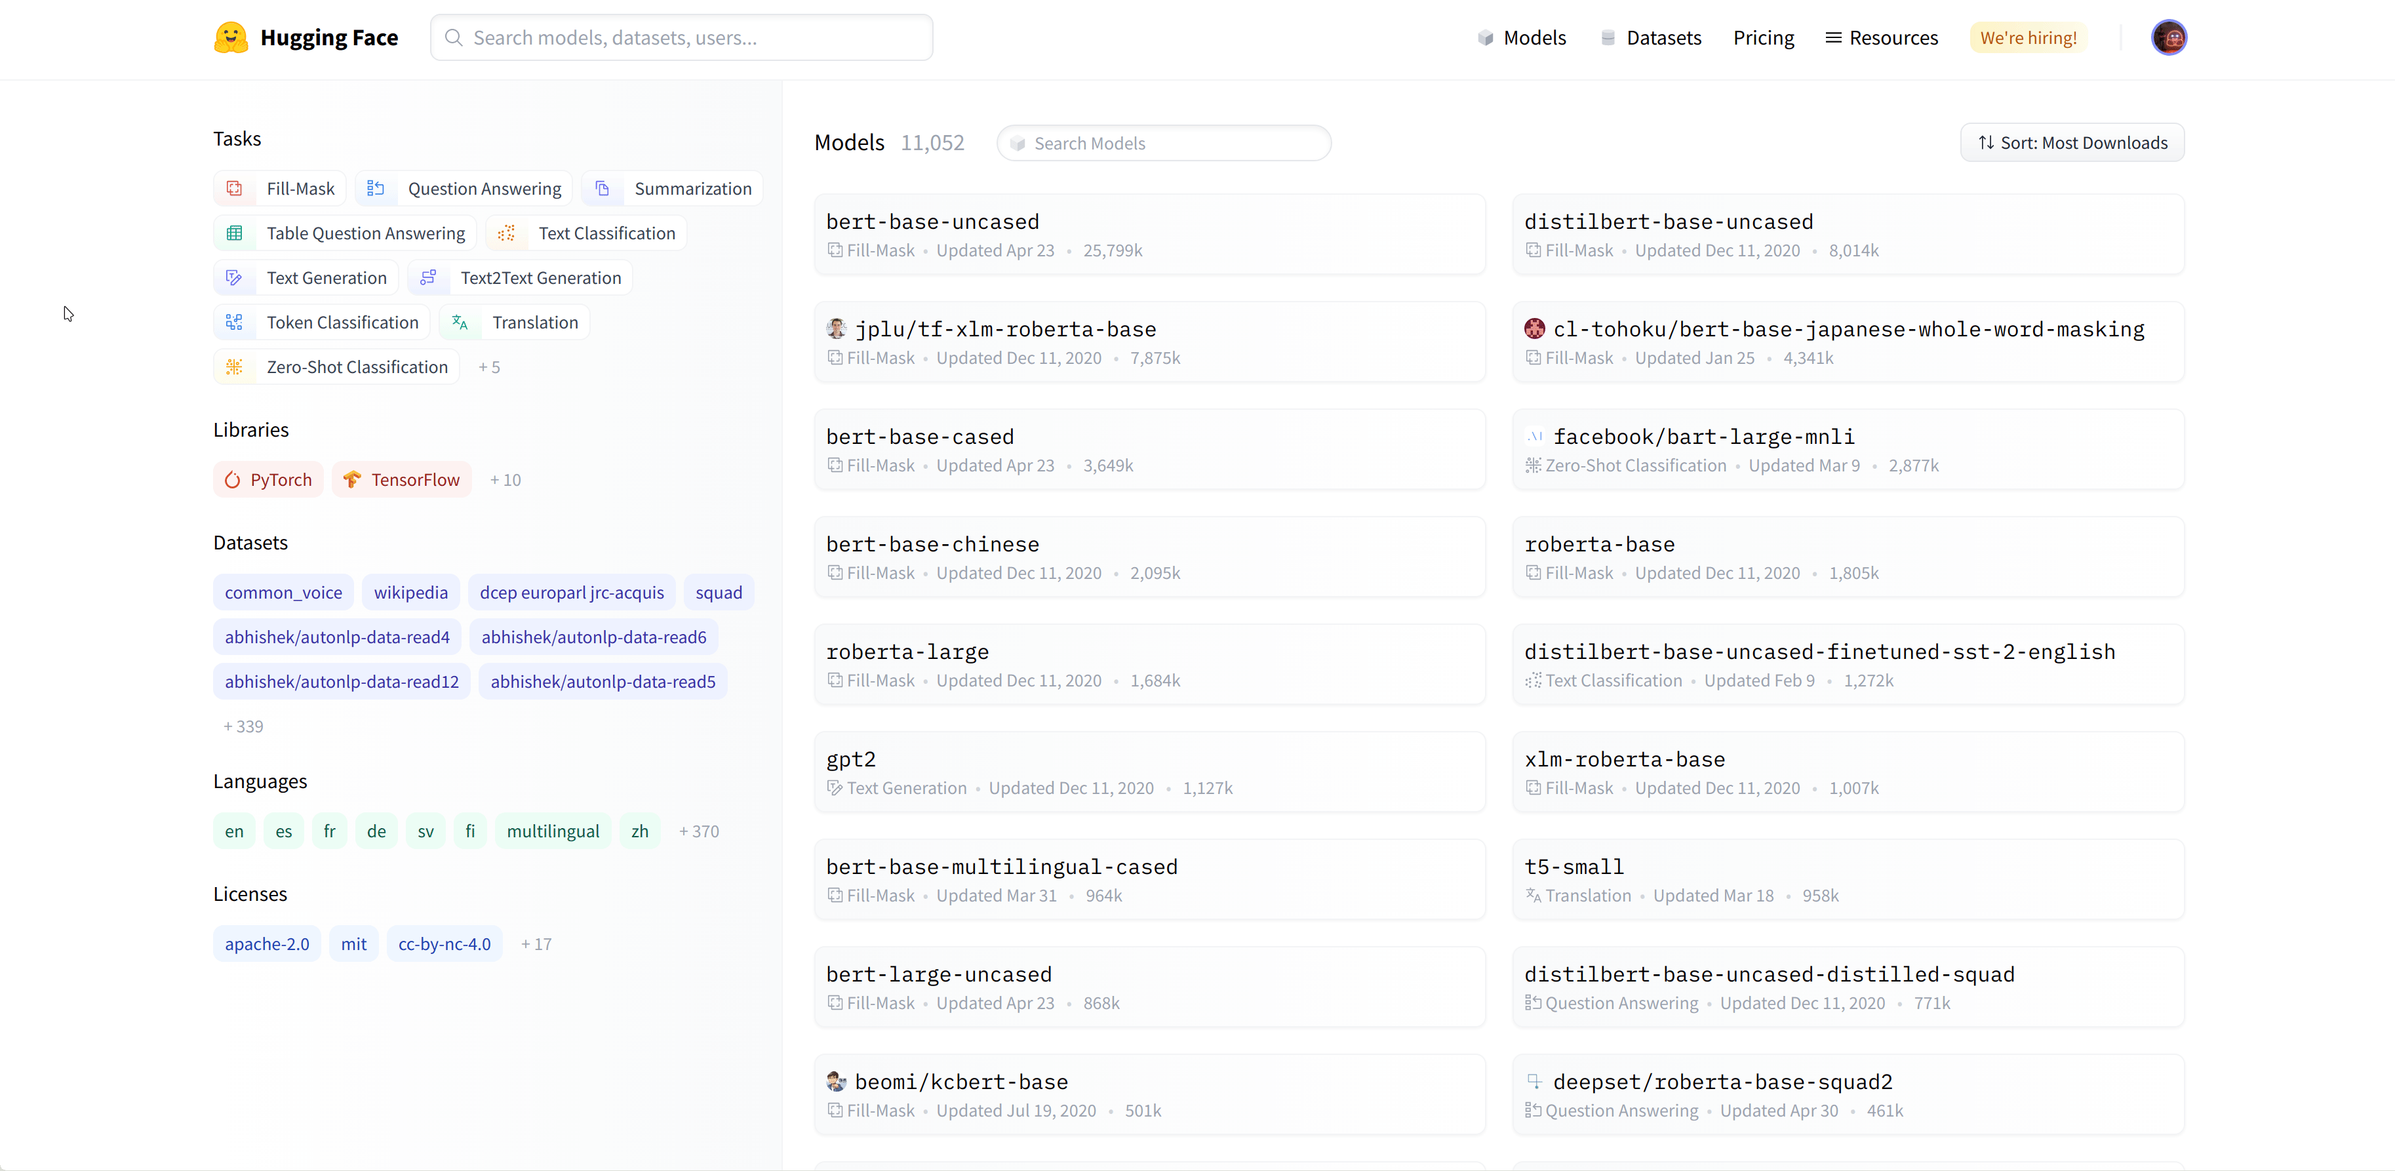This screenshot has width=2395, height=1171.
Task: Click the Summarization task icon
Action: coord(603,188)
